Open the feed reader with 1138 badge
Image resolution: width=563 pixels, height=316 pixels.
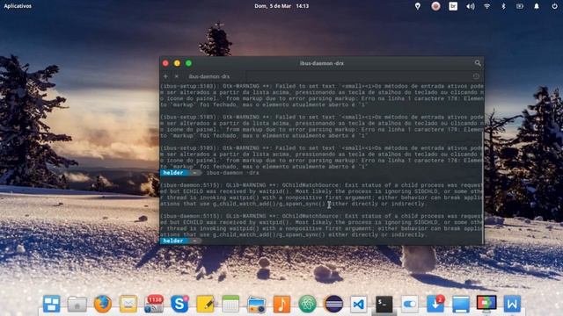[154, 304]
